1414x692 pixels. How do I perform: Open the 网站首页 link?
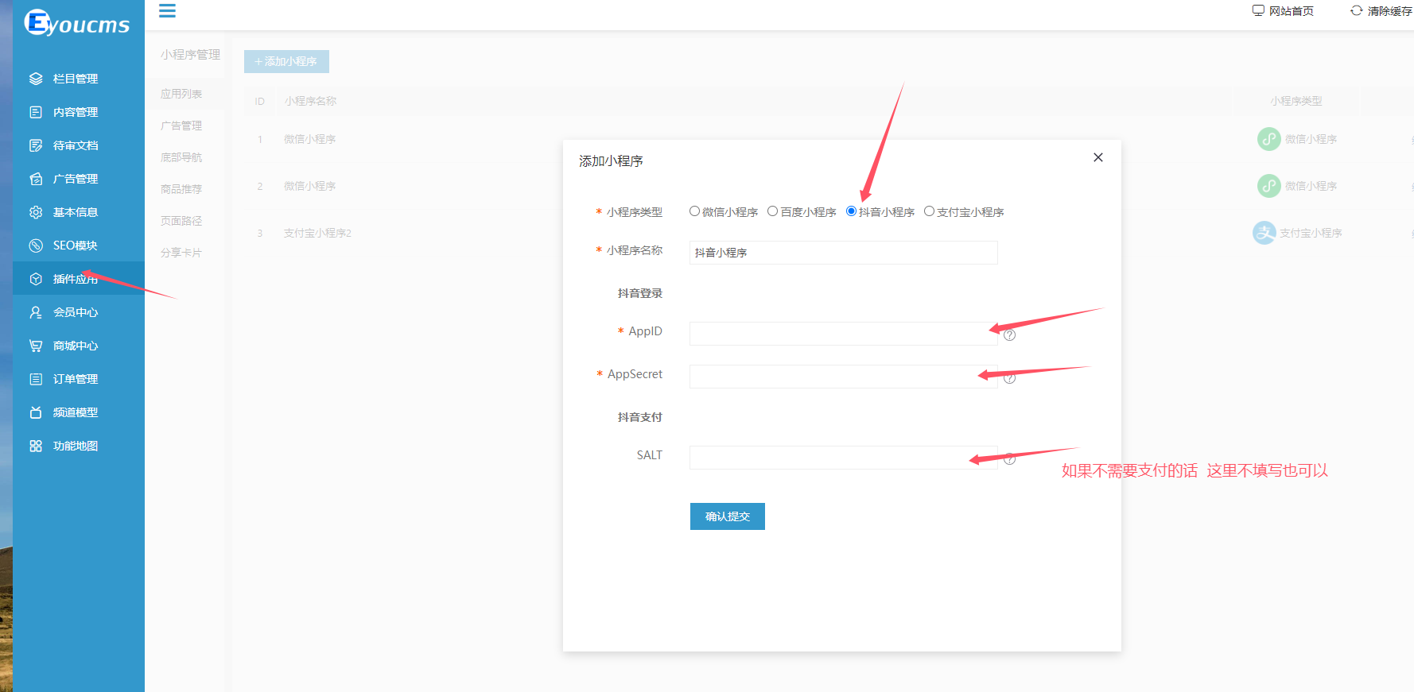point(1283,10)
